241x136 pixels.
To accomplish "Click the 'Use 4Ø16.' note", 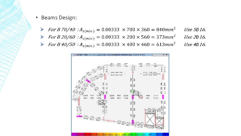I will pyautogui.click(x=195, y=44).
